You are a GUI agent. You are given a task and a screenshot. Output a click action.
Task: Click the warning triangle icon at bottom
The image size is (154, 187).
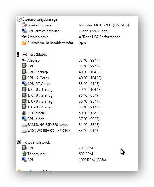pos(19,170)
